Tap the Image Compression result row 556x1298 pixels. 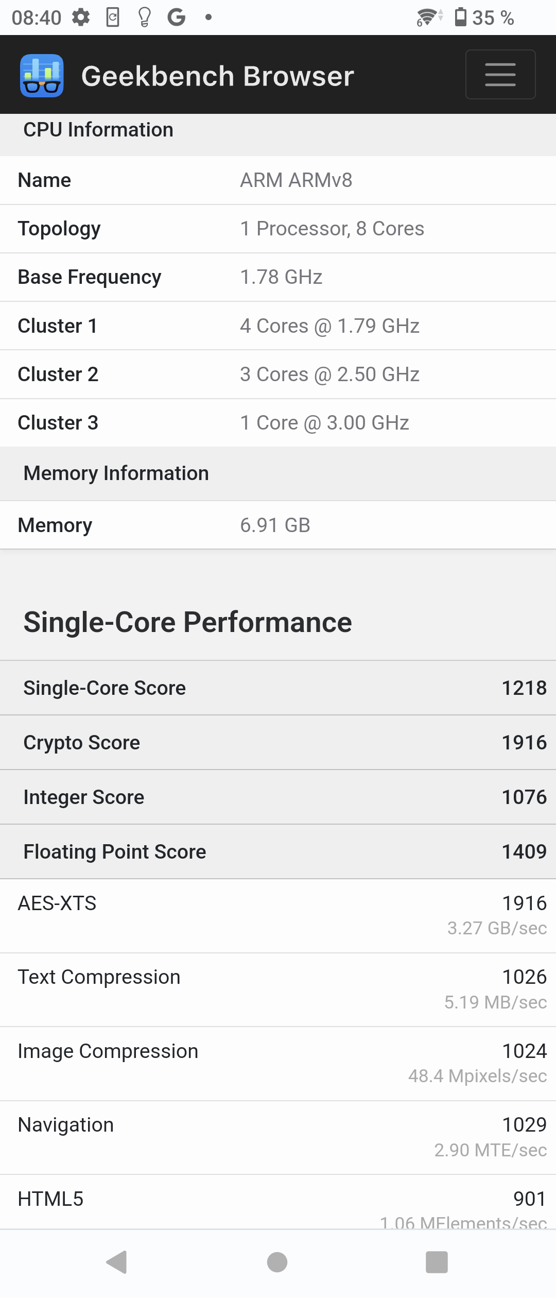278,1064
